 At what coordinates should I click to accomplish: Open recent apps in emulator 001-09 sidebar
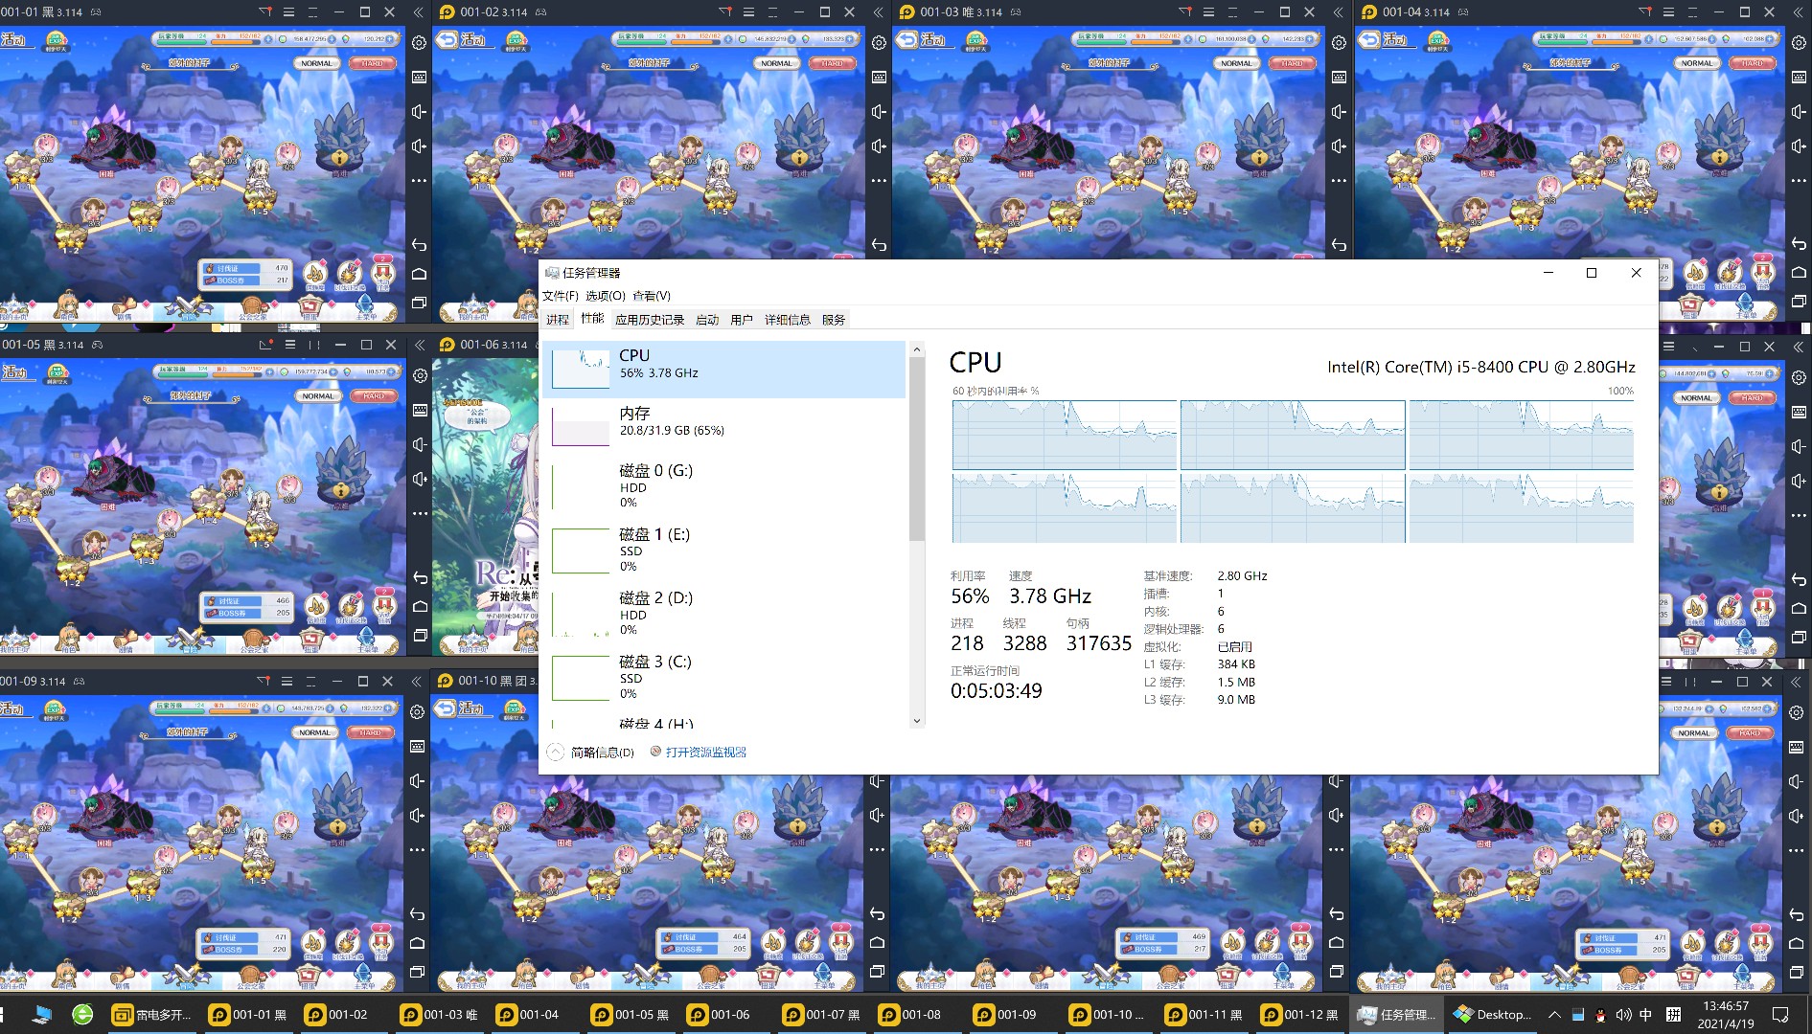coord(417,972)
